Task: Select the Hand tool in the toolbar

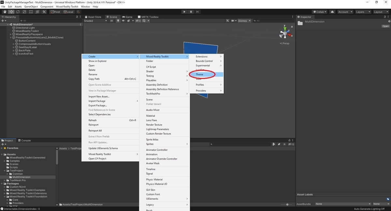Action: [x=5, y=12]
